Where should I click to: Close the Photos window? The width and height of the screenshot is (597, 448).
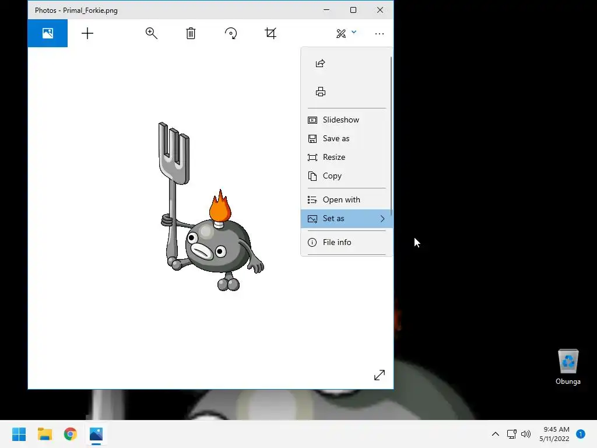(x=380, y=10)
